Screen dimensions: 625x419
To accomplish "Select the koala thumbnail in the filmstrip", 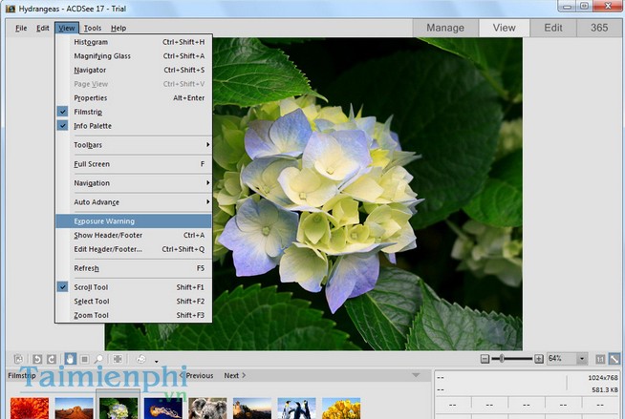I will pyautogui.click(x=207, y=409).
